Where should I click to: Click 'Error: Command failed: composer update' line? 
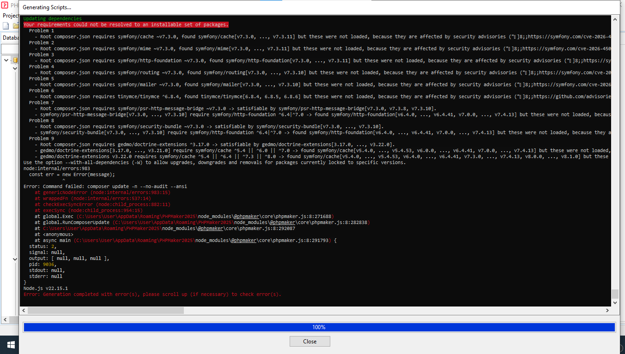coord(105,186)
